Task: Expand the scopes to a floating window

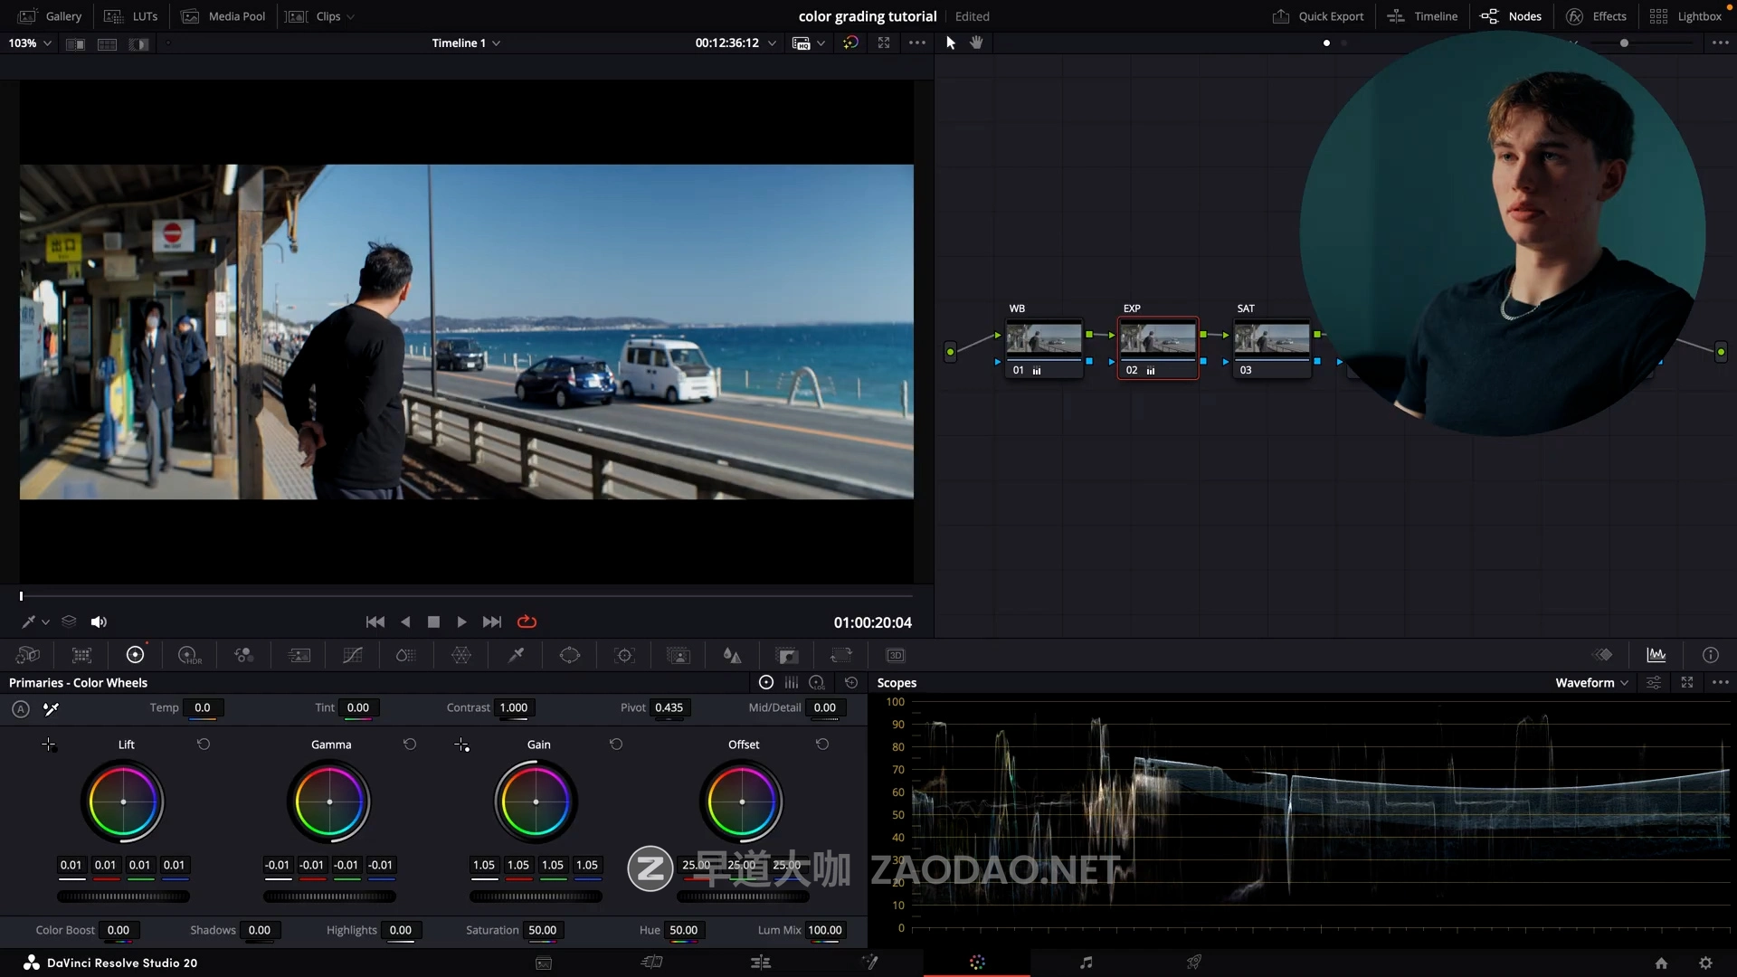Action: pos(1687,683)
